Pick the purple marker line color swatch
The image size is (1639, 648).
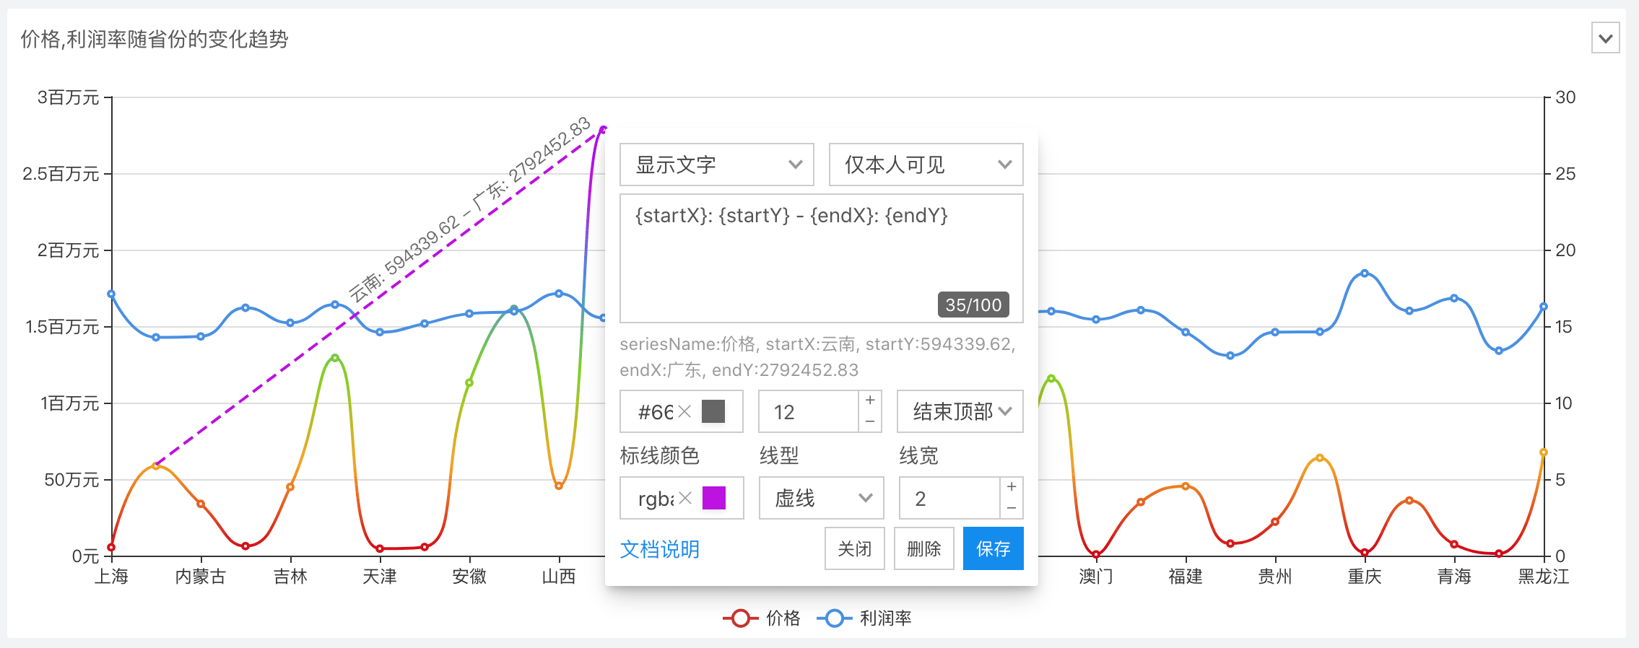pyautogui.click(x=714, y=499)
